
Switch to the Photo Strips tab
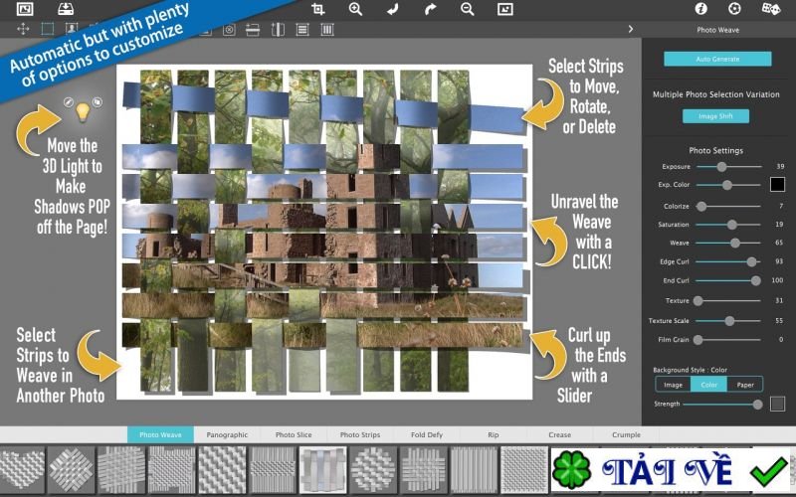coord(360,434)
